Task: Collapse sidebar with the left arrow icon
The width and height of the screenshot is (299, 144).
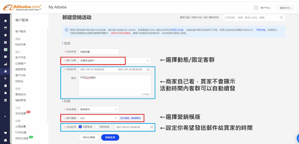Action: tap(5, 116)
